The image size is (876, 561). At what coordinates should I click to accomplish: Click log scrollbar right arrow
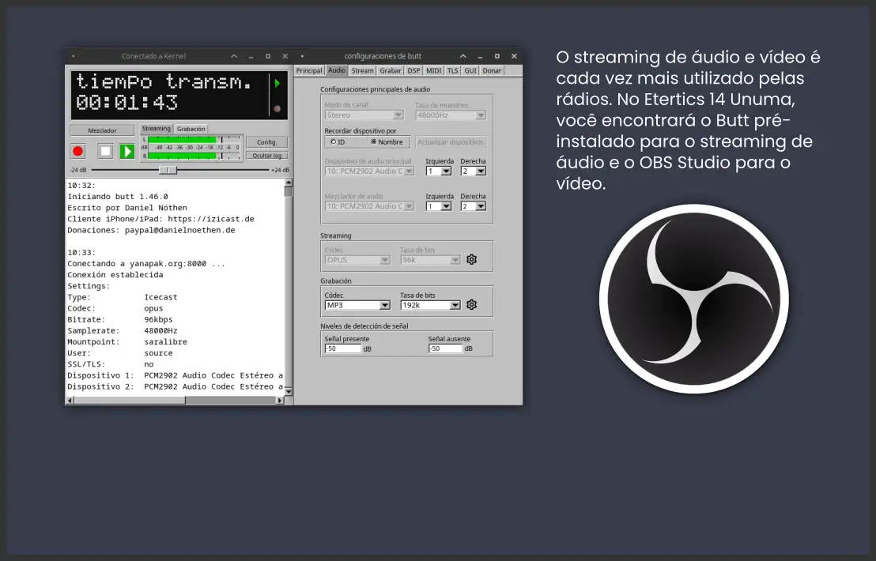(280, 401)
